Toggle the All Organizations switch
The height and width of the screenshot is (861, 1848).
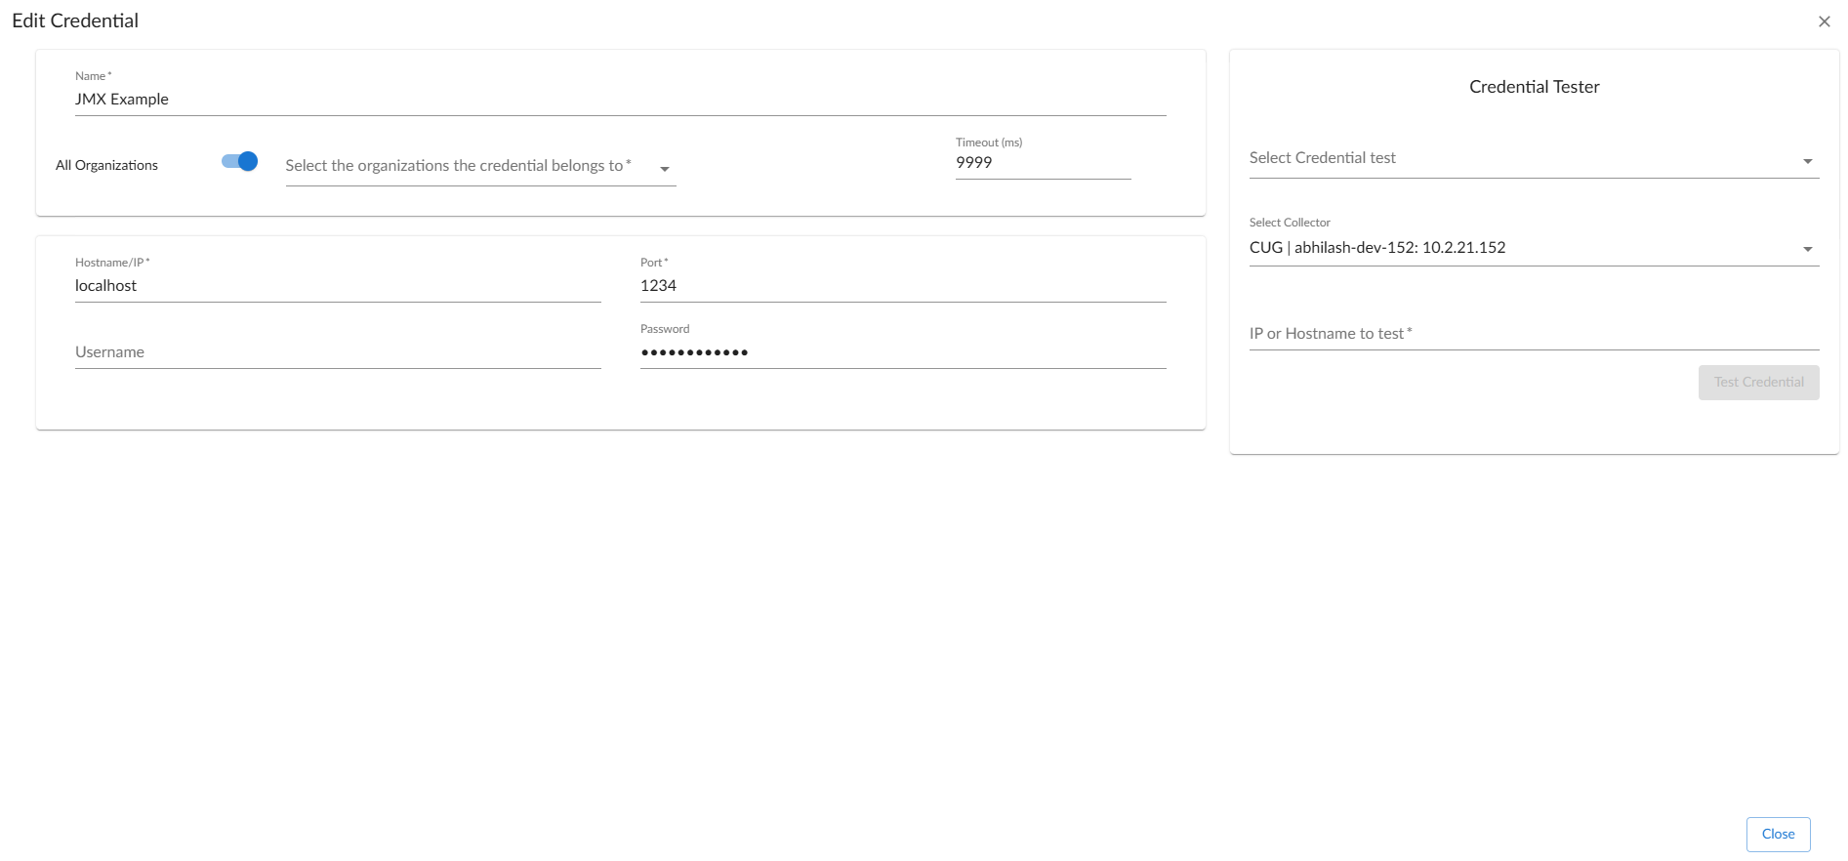pos(240,162)
